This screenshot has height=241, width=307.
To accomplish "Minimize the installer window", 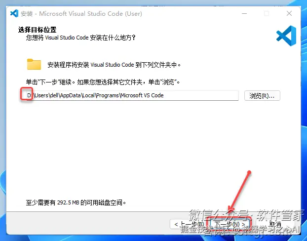I will click(244, 13).
